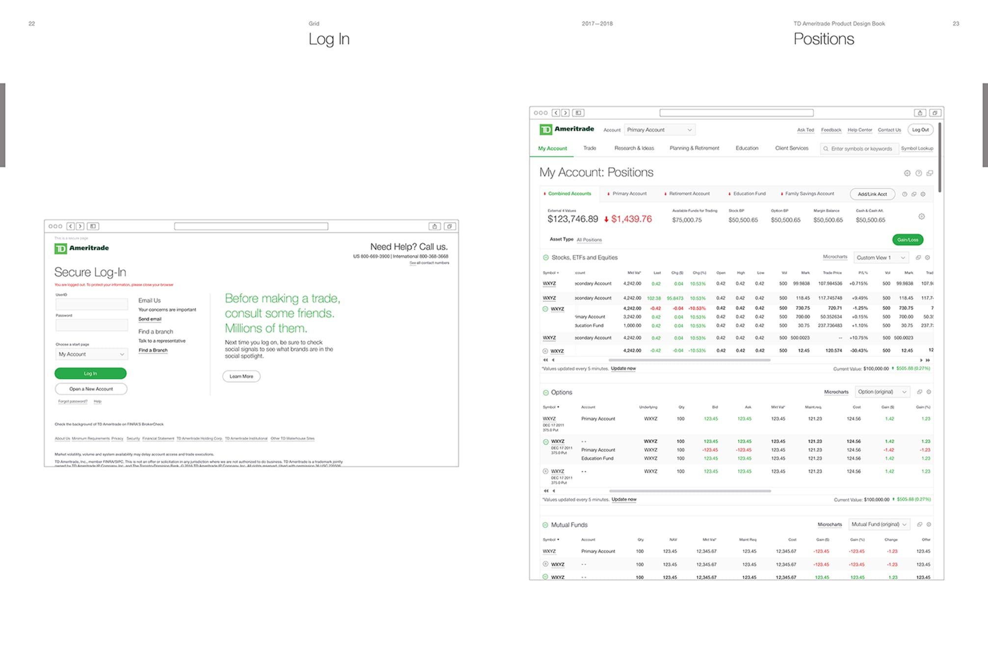Click Microcharts link in Options section

(x=836, y=392)
